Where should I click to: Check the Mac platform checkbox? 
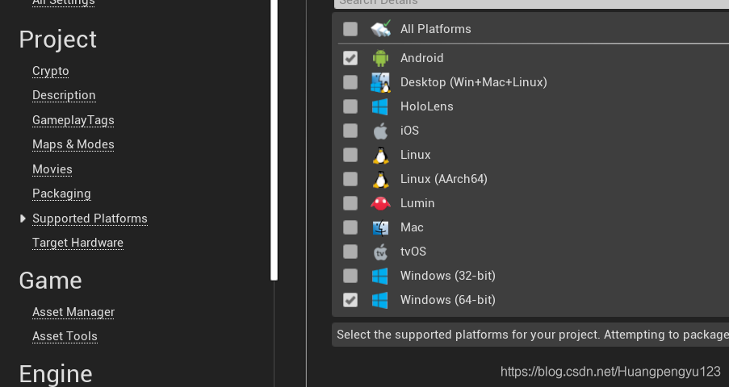[x=350, y=227]
